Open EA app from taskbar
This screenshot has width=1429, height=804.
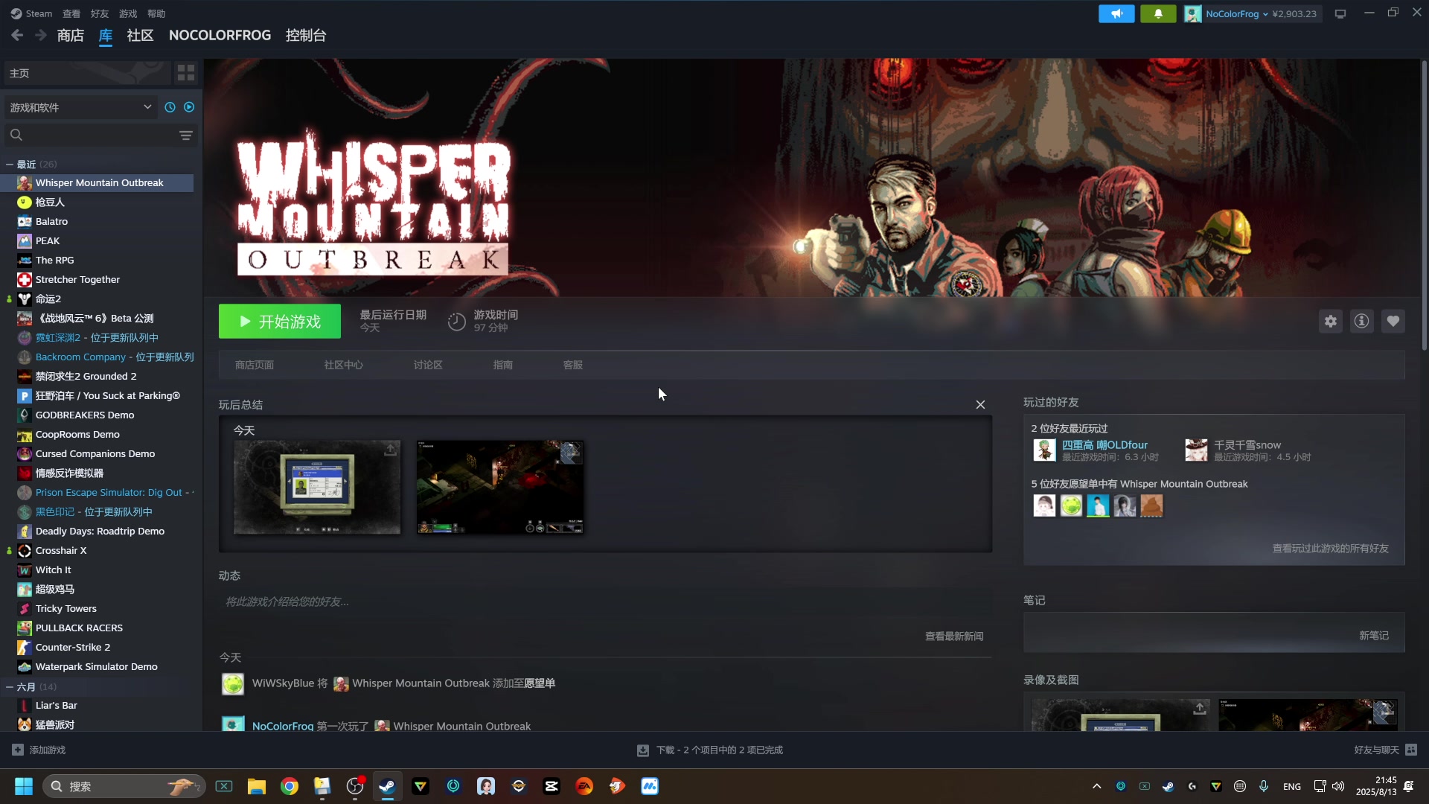tap(584, 786)
